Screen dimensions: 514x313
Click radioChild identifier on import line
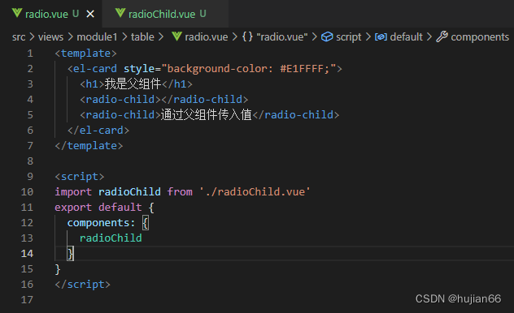[130, 192]
